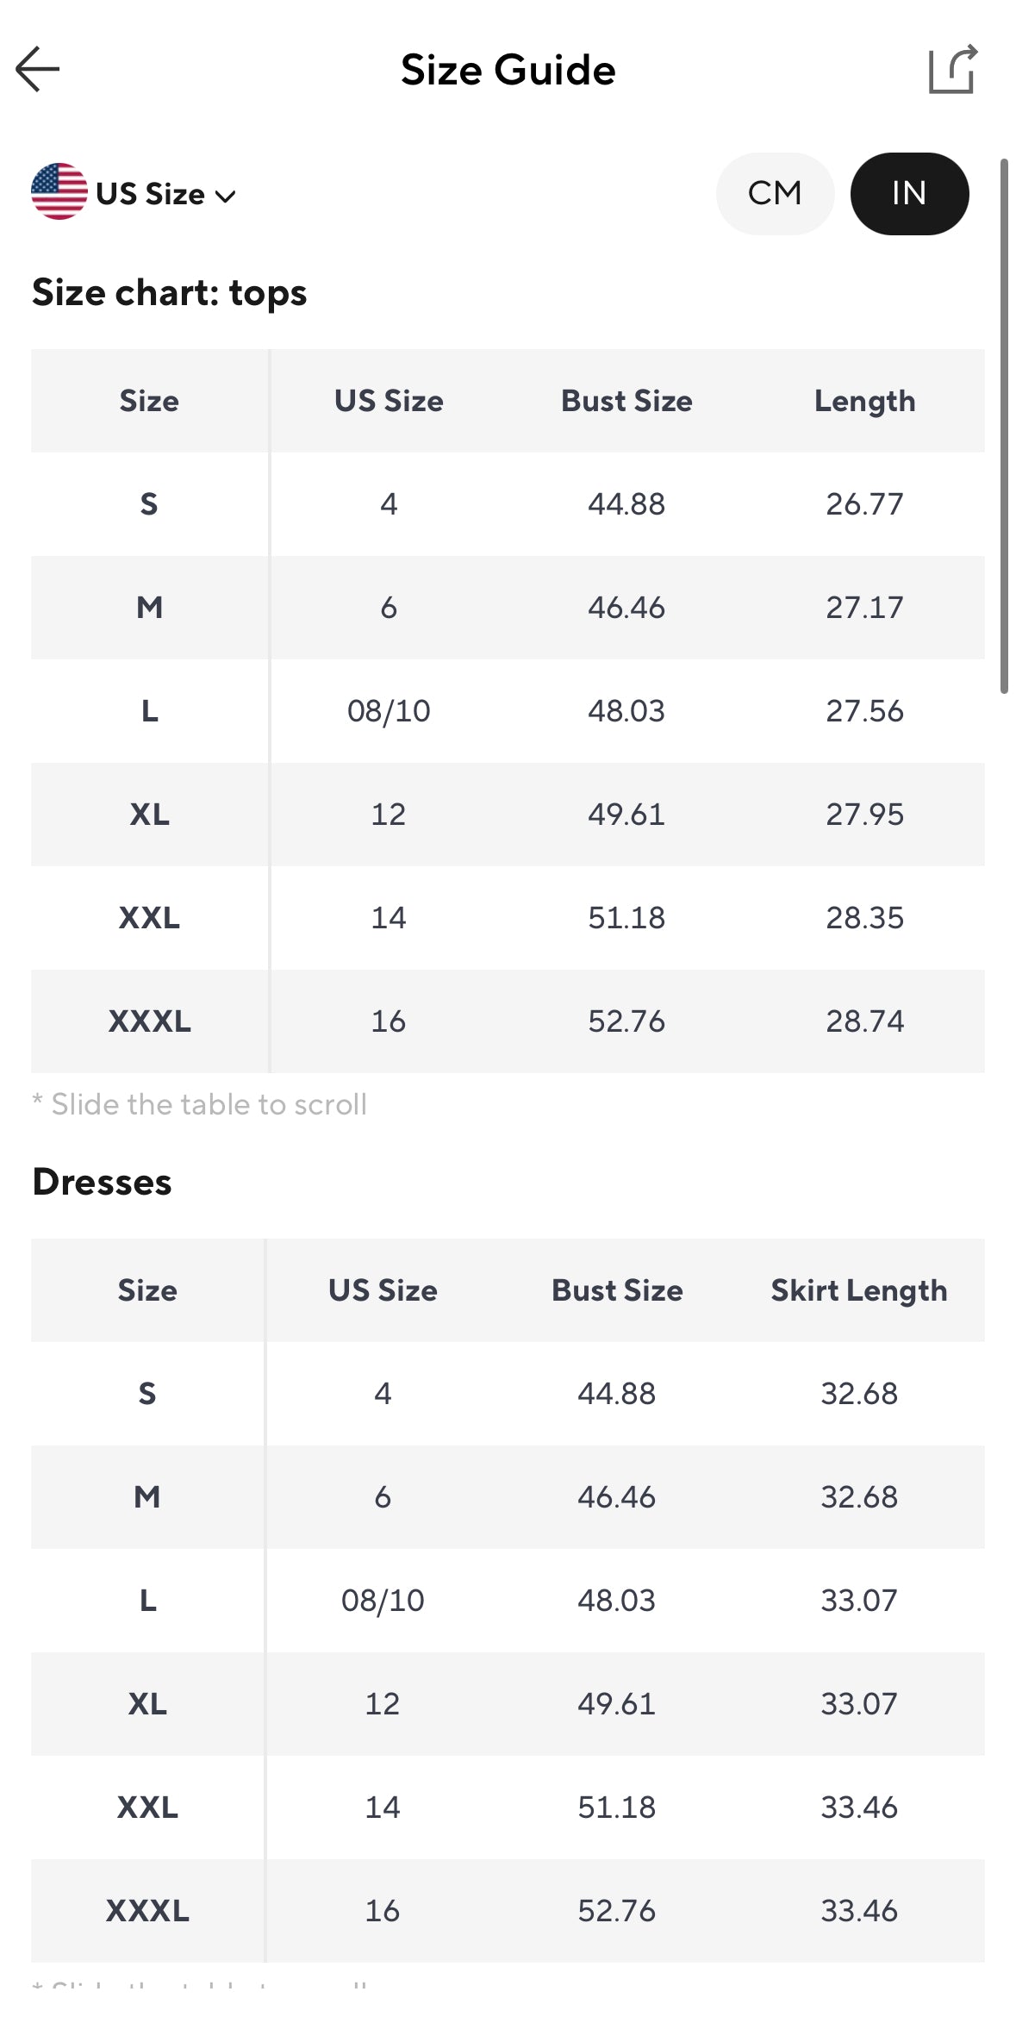Click the 52.76 bust value in Dresses

click(617, 1911)
